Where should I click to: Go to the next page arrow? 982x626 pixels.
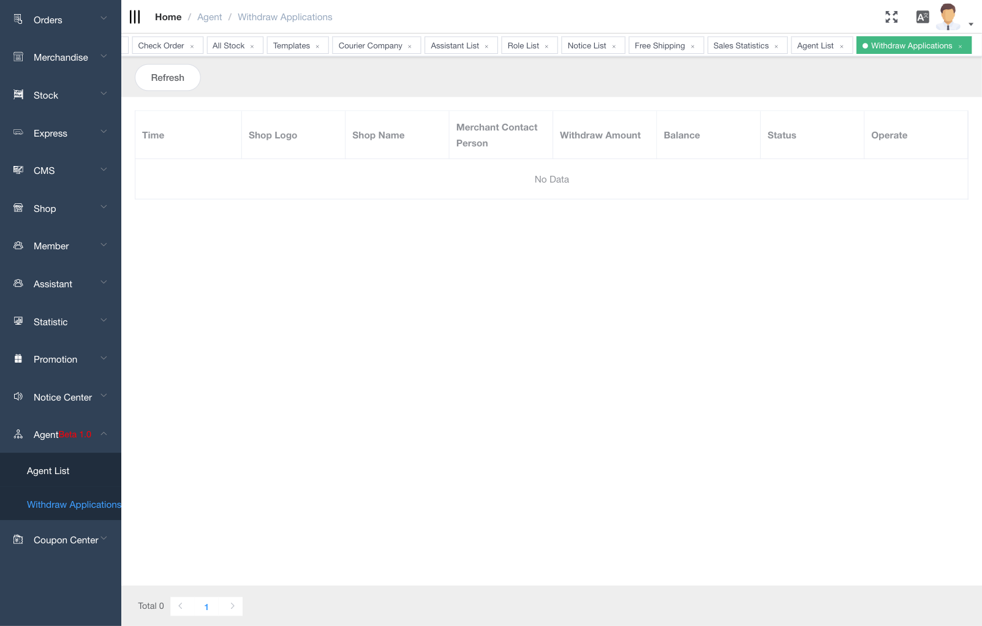(x=233, y=606)
